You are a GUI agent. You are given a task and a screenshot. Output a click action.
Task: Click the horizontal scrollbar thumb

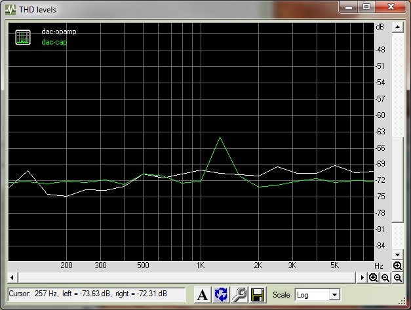coord(187,277)
